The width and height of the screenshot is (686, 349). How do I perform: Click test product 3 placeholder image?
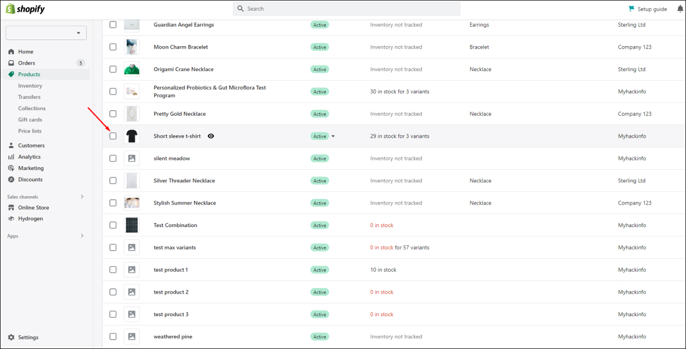point(131,314)
